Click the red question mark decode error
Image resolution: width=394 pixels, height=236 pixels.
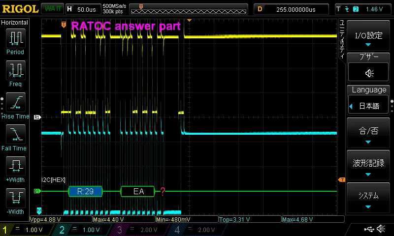(x=163, y=191)
